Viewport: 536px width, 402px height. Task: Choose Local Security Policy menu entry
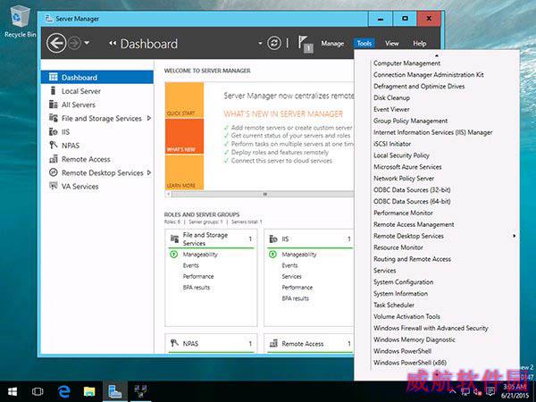click(x=401, y=155)
